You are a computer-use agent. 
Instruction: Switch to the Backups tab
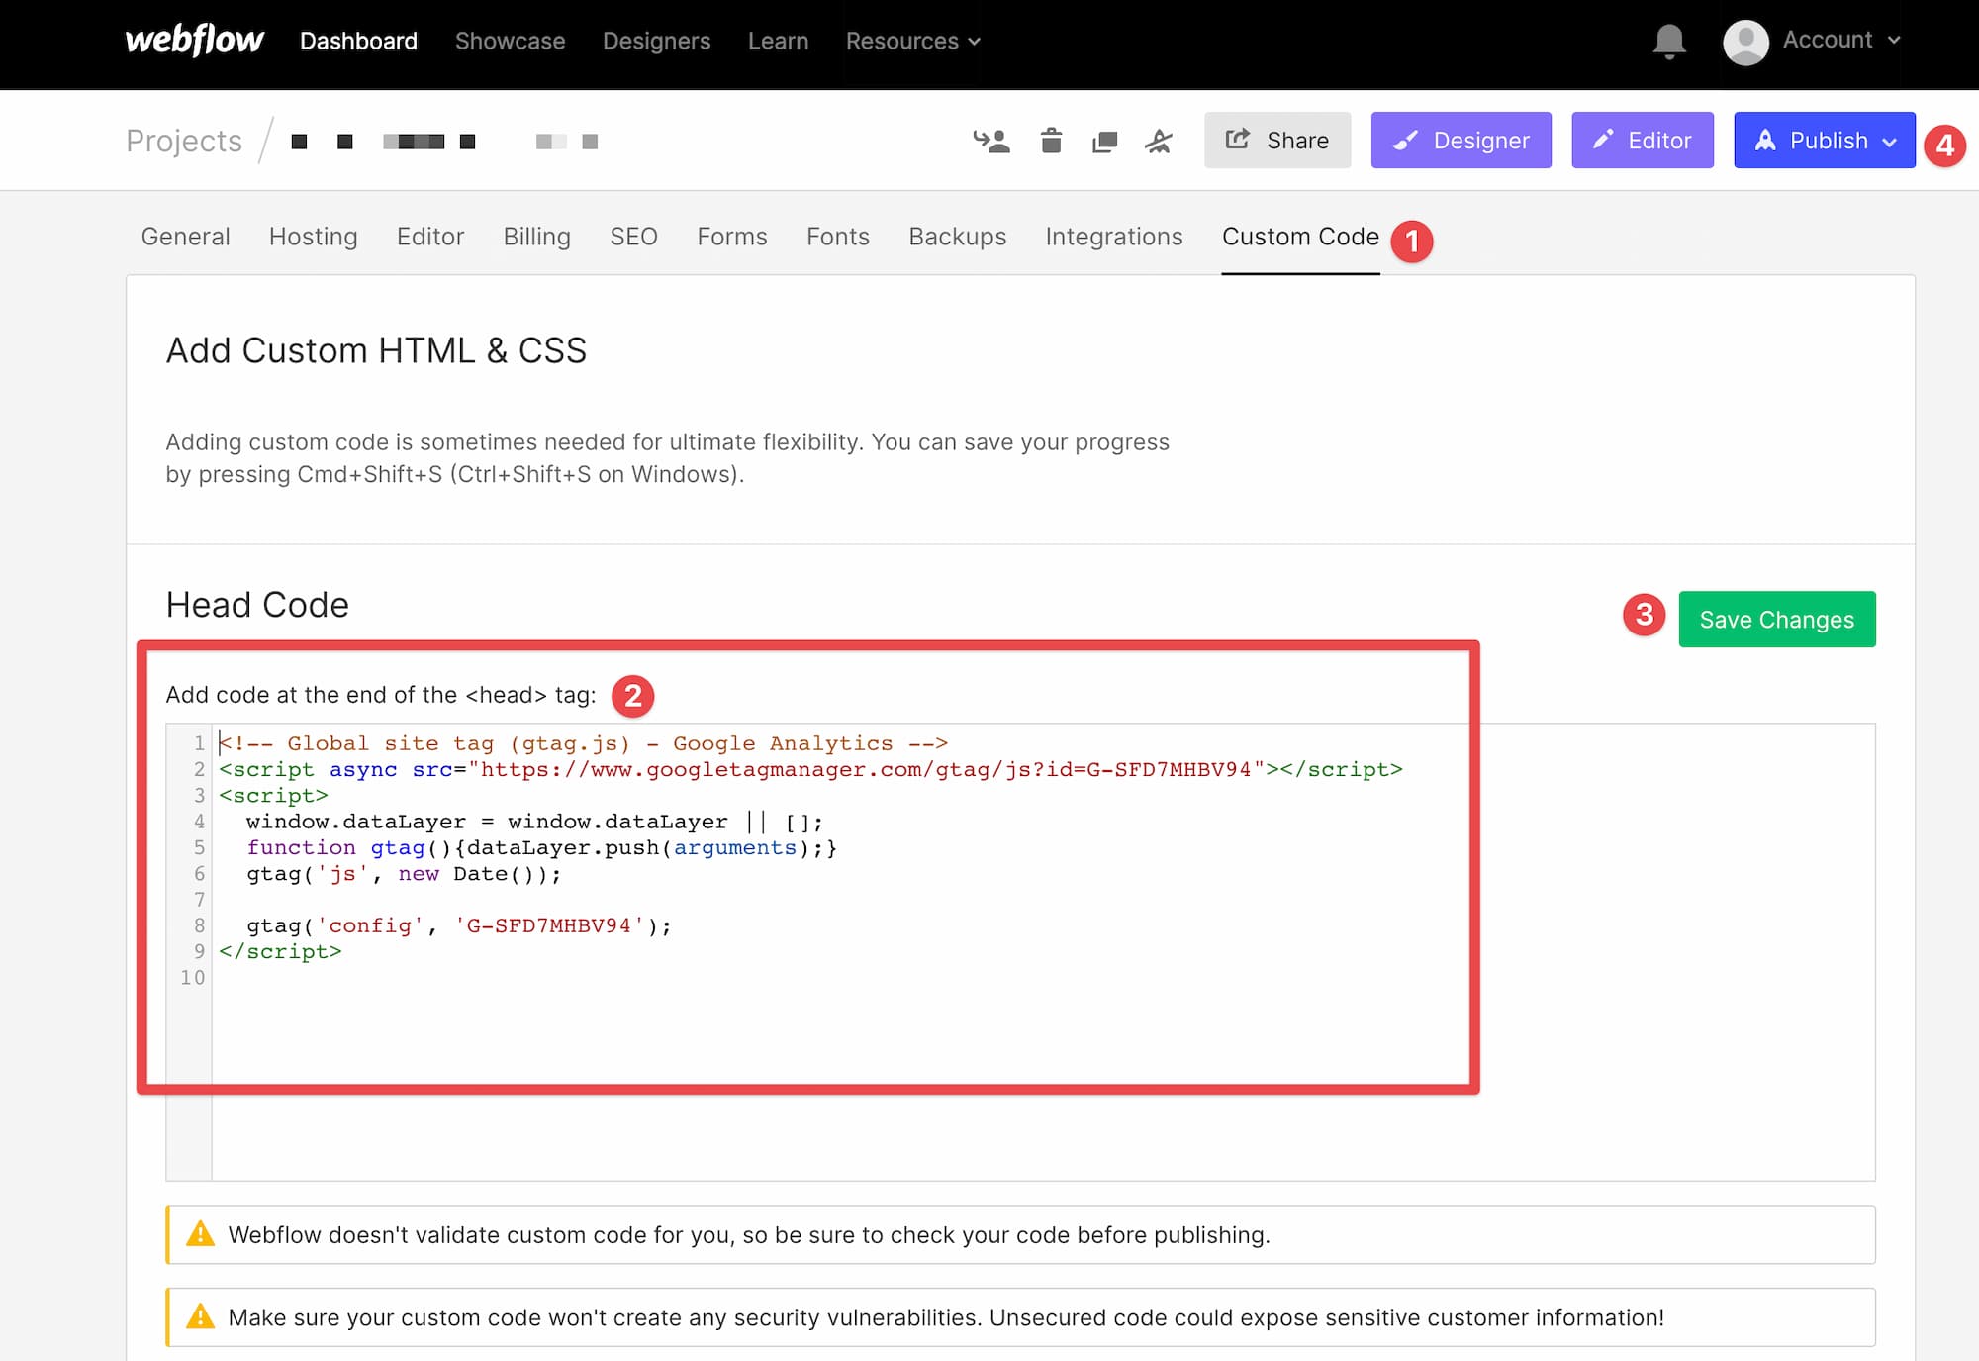coord(957,237)
